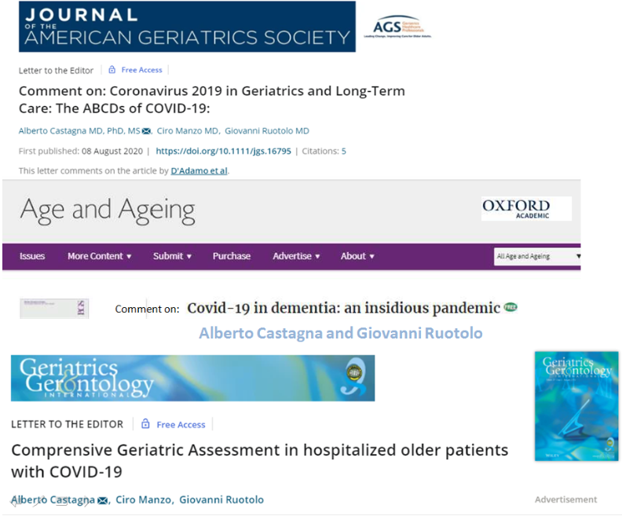Image resolution: width=622 pixels, height=516 pixels.
Task: Click the Age and Ageing journal title
Action: [x=107, y=210]
